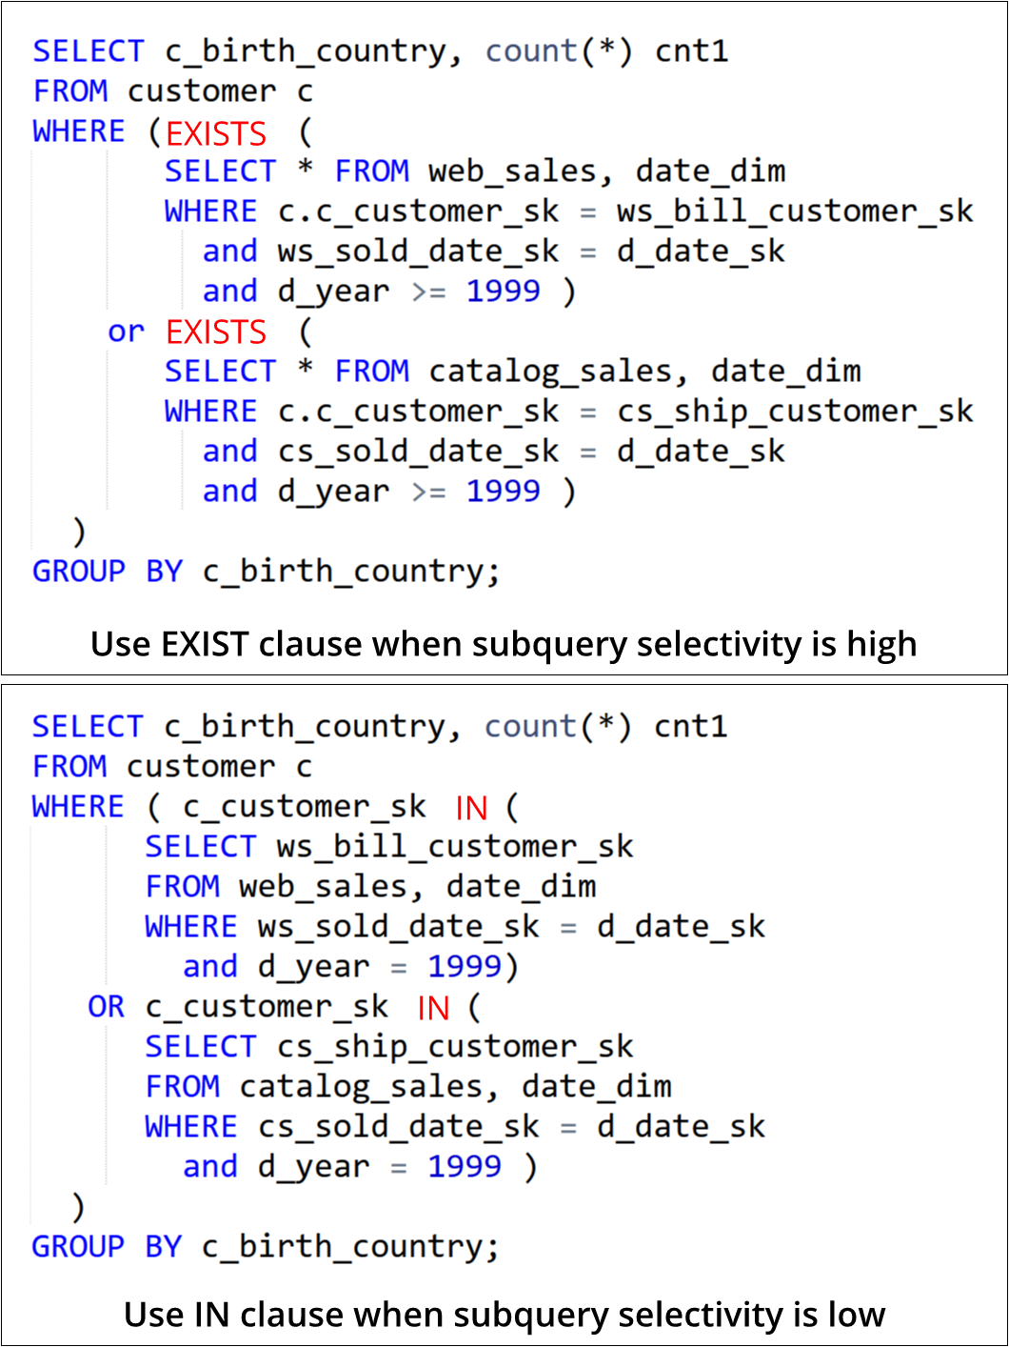Viewport: 1009px width, 1347px height.
Task: Click the red EXISTS right after WHERE
Action: tap(216, 133)
